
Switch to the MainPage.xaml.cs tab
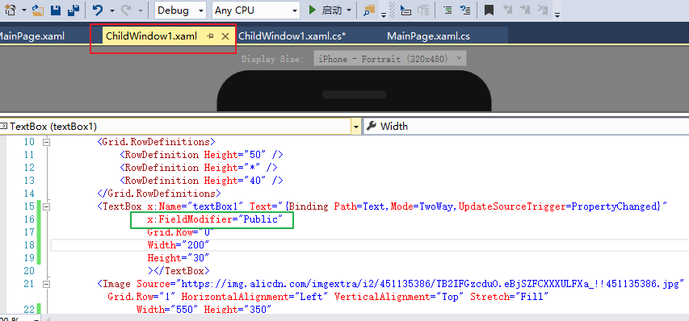tap(428, 36)
